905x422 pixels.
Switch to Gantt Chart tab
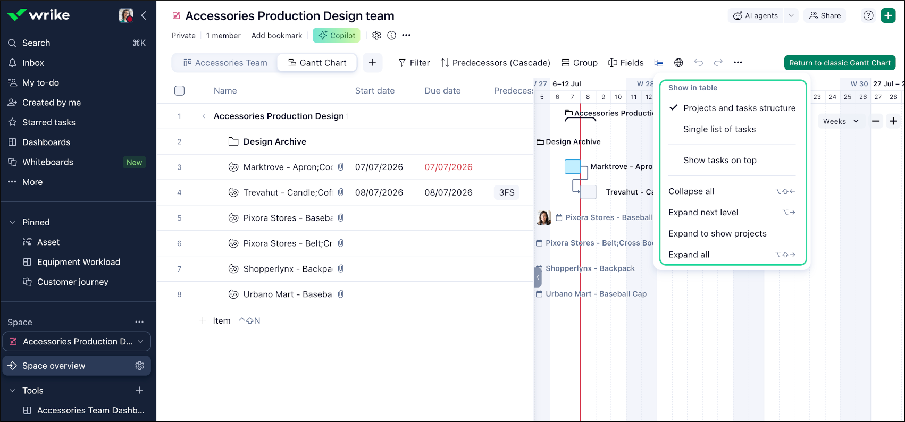[317, 63]
